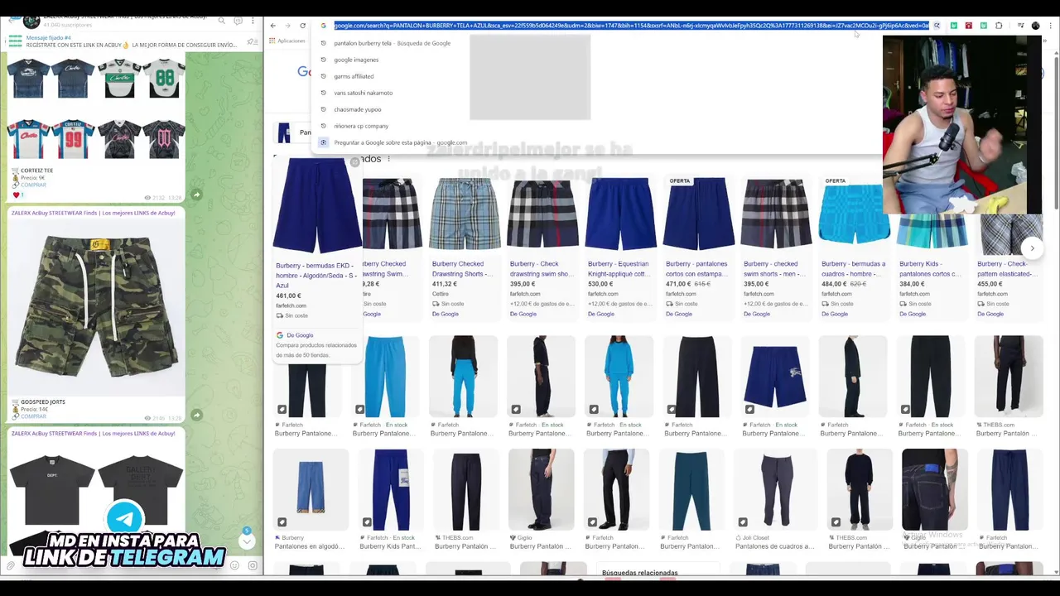
Task: Open Burberry 'Pantalones en algodó...' jeans image
Action: 311,490
